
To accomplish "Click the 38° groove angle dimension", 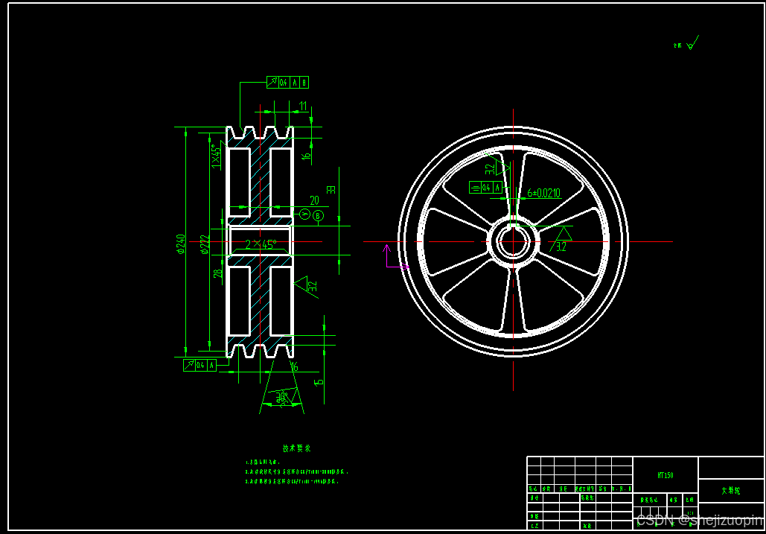I will [x=282, y=398].
